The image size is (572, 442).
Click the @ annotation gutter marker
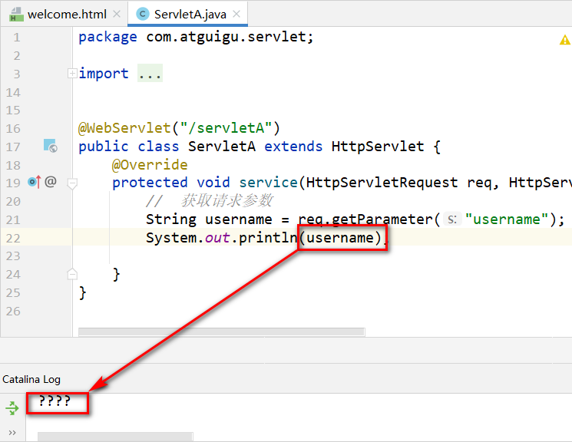[x=51, y=182]
